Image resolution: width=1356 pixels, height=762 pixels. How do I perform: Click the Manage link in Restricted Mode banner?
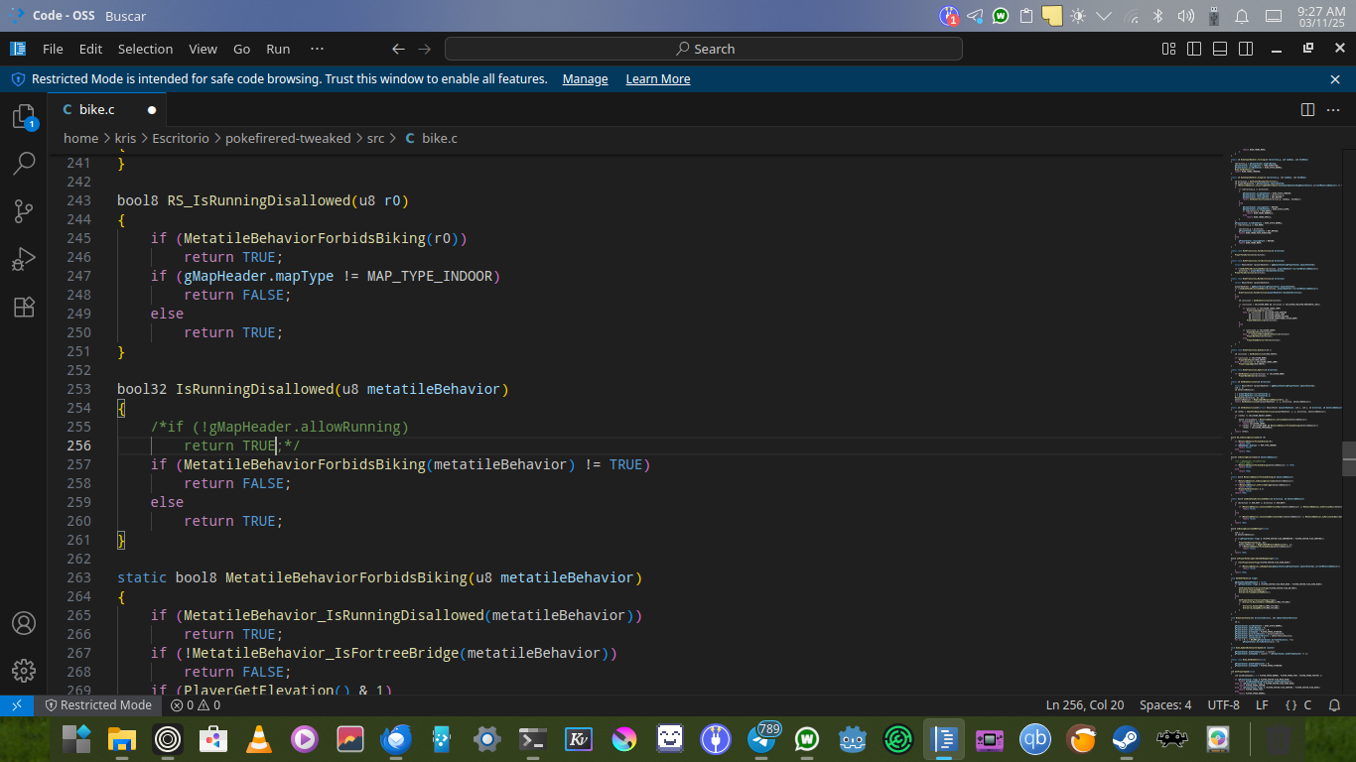[x=585, y=79]
